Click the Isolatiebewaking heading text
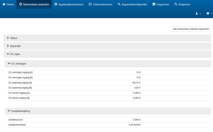The height and width of the screenshot is (132, 213). pyautogui.click(x=21, y=111)
